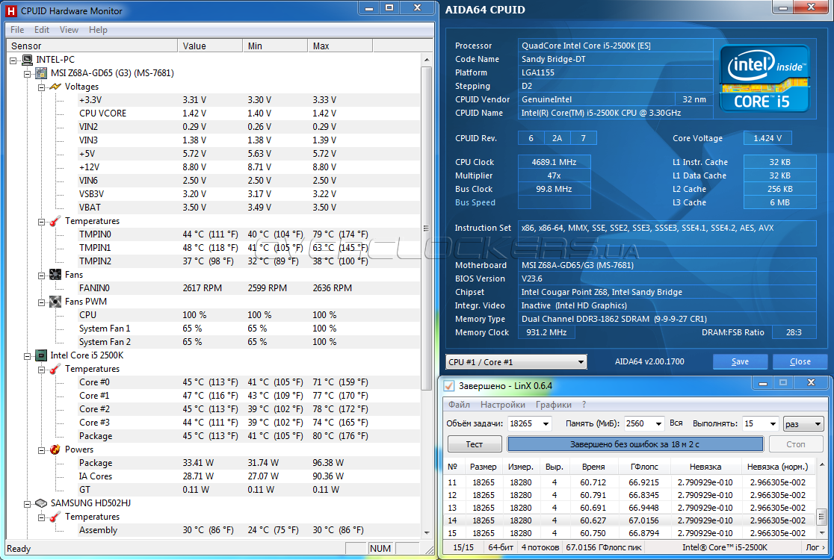
Task: Click the ГФлопс column header in LinX
Action: [644, 467]
